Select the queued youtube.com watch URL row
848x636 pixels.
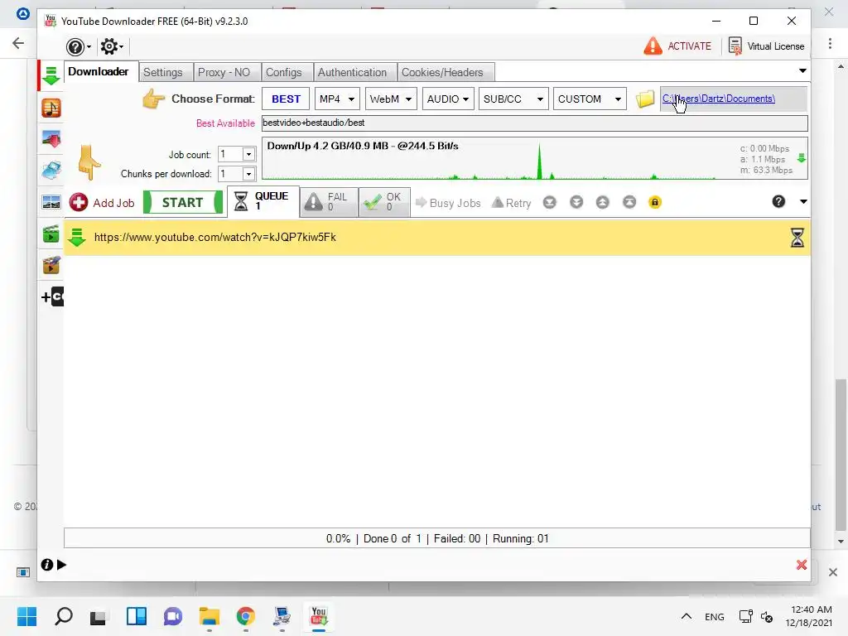(437, 238)
